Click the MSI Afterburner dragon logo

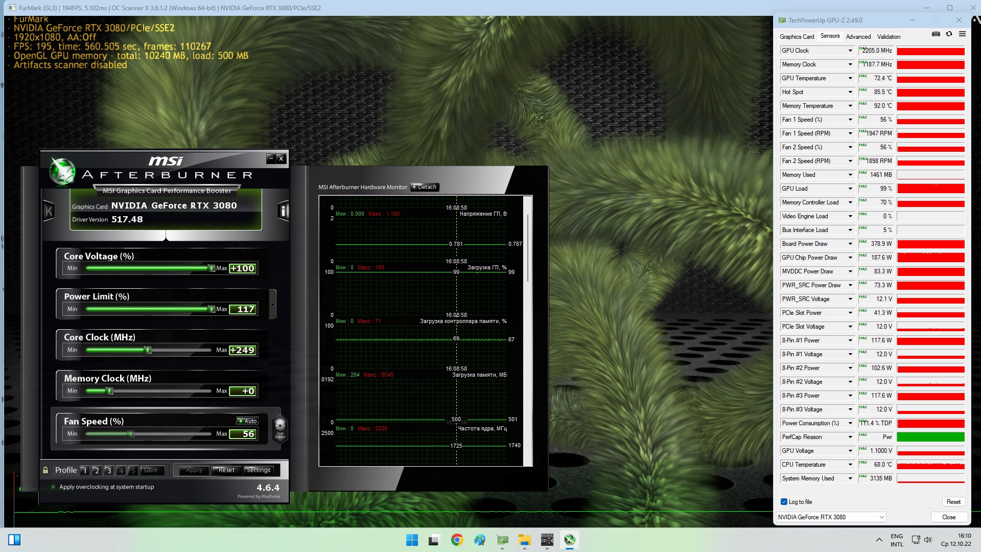pos(62,171)
